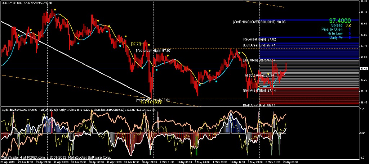Click the [Buy Area] Start: 97.54 label

[259, 60]
